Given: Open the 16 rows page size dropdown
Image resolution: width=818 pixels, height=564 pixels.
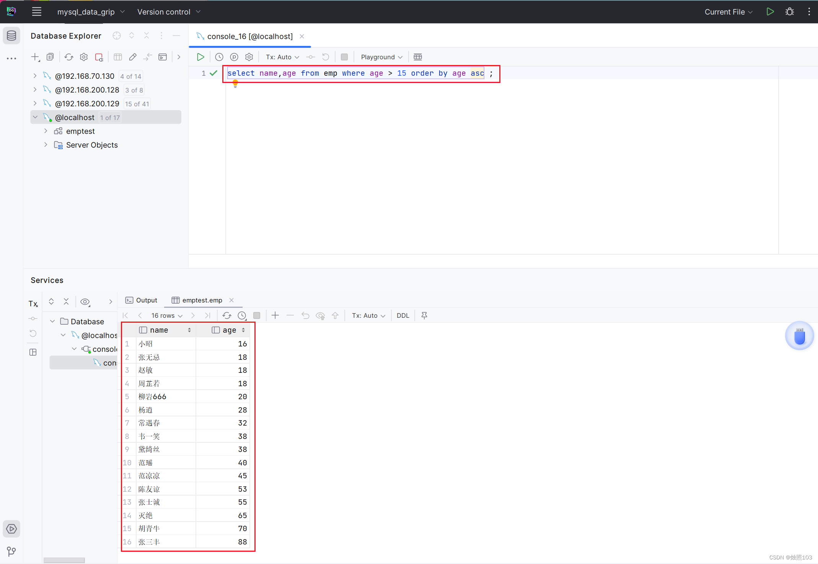Looking at the screenshot, I should [x=167, y=315].
